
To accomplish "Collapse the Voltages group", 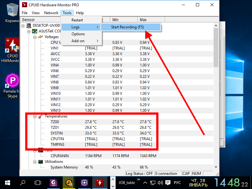I will 35,37.
